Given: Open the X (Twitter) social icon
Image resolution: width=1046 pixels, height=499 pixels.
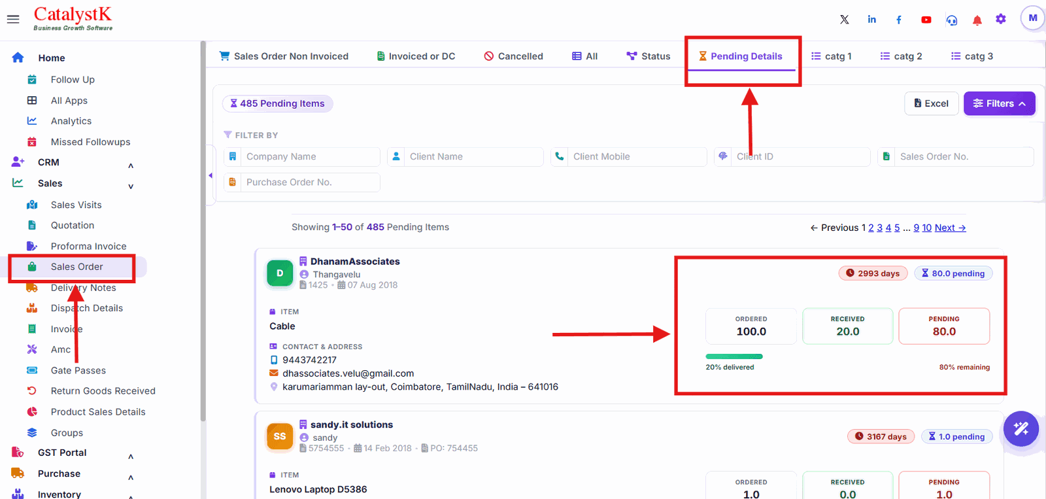Looking at the screenshot, I should pyautogui.click(x=845, y=20).
